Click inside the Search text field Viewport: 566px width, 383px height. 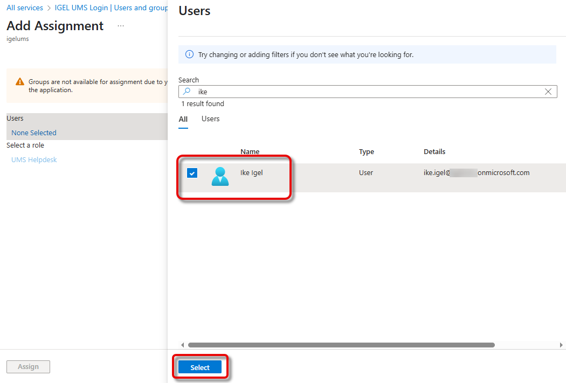tap(367, 92)
